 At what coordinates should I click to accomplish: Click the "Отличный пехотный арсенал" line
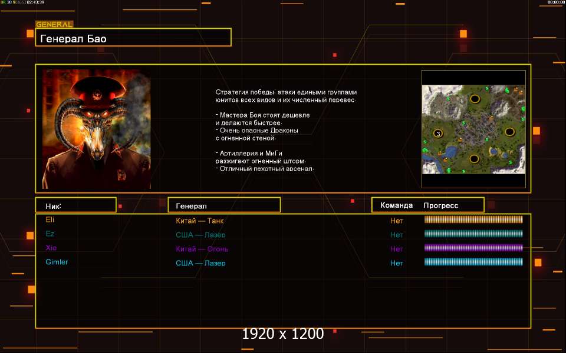[265, 169]
